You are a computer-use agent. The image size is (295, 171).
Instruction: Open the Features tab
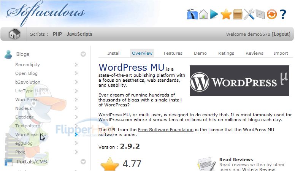[x=173, y=53]
